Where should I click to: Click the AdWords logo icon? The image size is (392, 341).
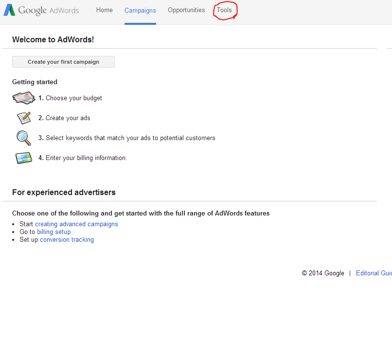[x=10, y=10]
